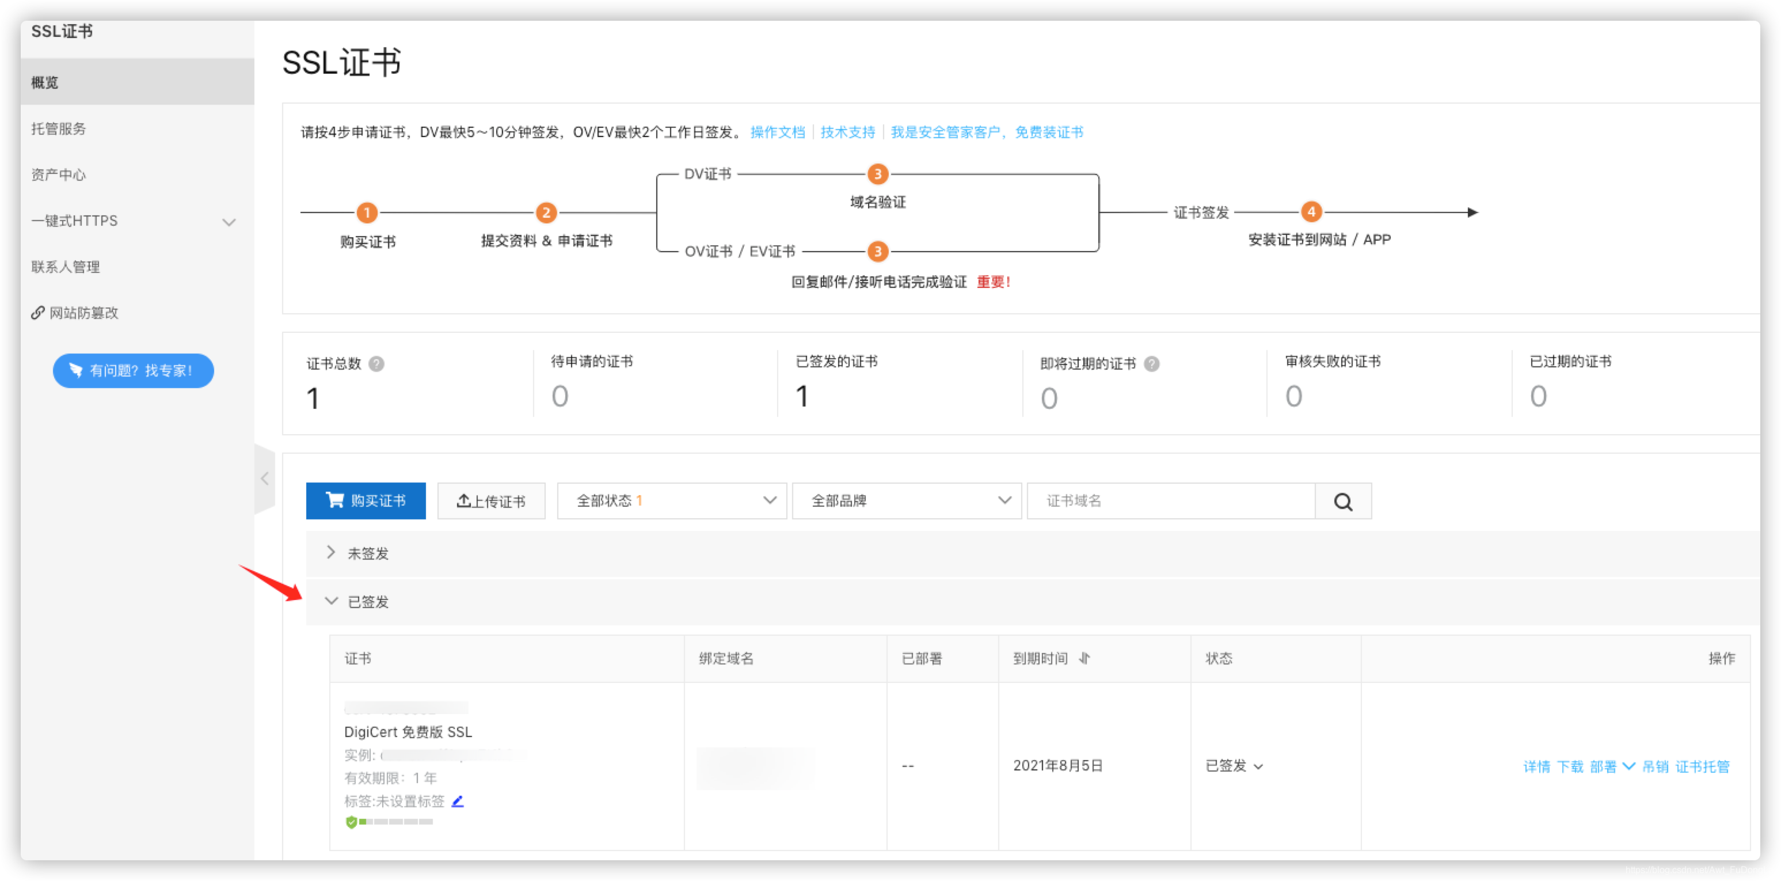Click step 4 circle 安装证书
The height and width of the screenshot is (881, 1781).
pyautogui.click(x=1311, y=211)
